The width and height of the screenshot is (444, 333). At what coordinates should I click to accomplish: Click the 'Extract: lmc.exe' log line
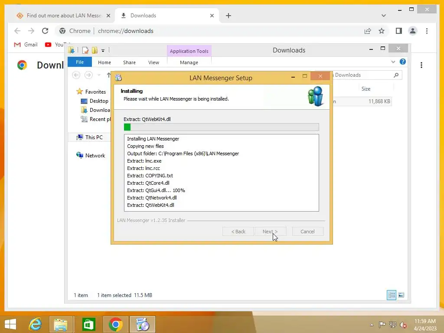click(x=144, y=161)
